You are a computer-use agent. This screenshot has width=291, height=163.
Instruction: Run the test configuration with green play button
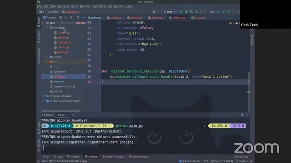click(181, 12)
